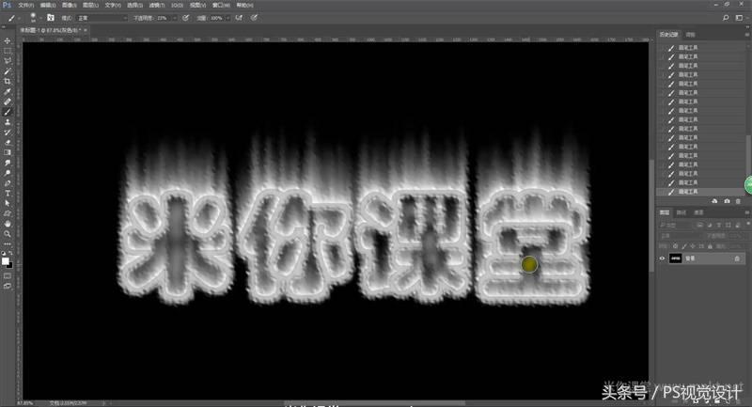Open the Layers panel options menu
Viewport: 752px width, 407px height.
tap(746, 212)
